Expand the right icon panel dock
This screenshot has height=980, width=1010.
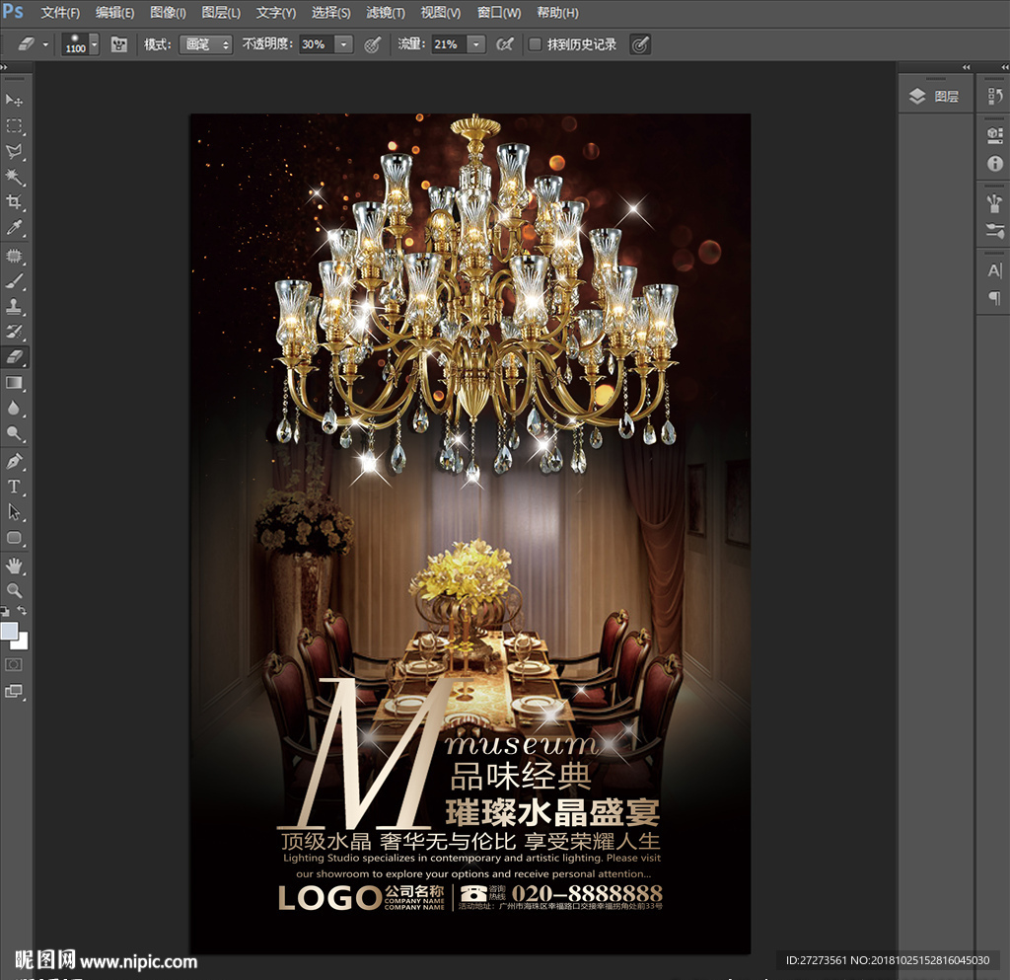click(x=1004, y=67)
